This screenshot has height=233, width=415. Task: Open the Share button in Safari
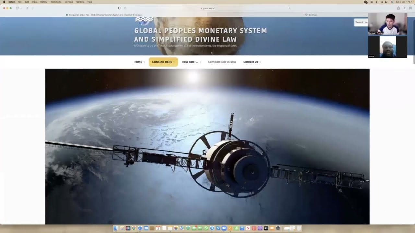[x=398, y=8]
